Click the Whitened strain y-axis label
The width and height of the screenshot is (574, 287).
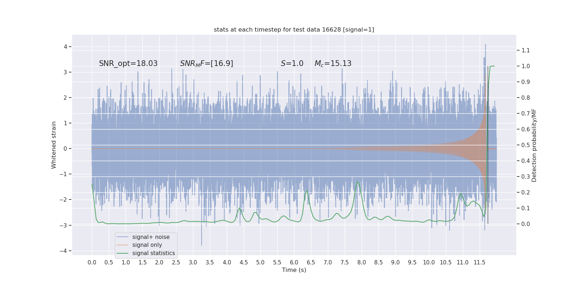pyautogui.click(x=54, y=145)
